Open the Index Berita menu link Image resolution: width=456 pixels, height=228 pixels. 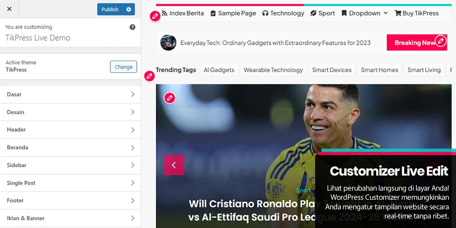(183, 13)
